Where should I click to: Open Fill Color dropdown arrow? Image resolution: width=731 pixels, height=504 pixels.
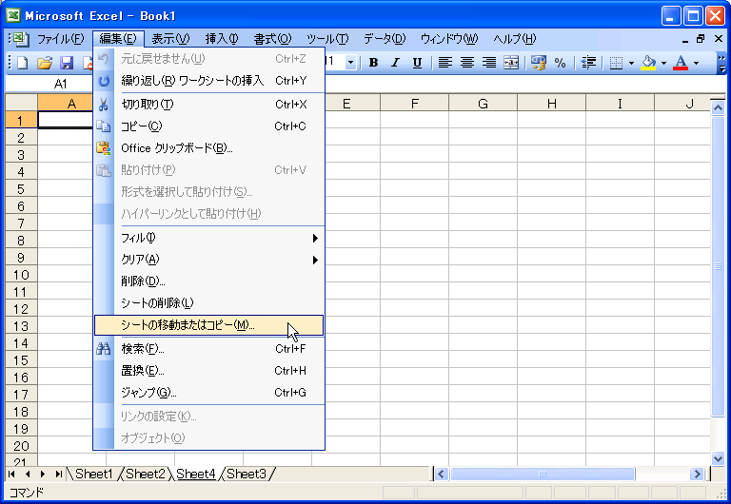coord(663,63)
